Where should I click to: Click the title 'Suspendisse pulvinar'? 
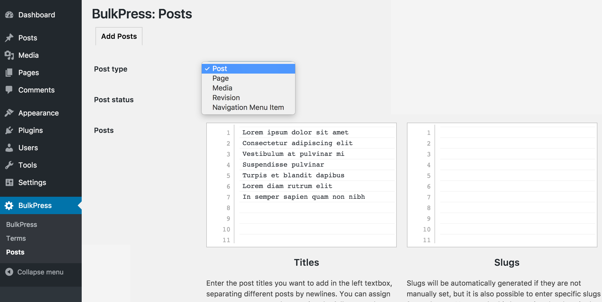pos(283,165)
